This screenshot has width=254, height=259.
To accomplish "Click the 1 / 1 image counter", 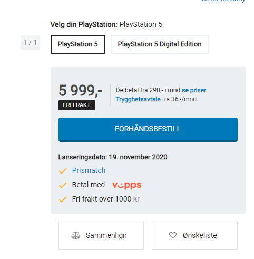I will 30,43.
